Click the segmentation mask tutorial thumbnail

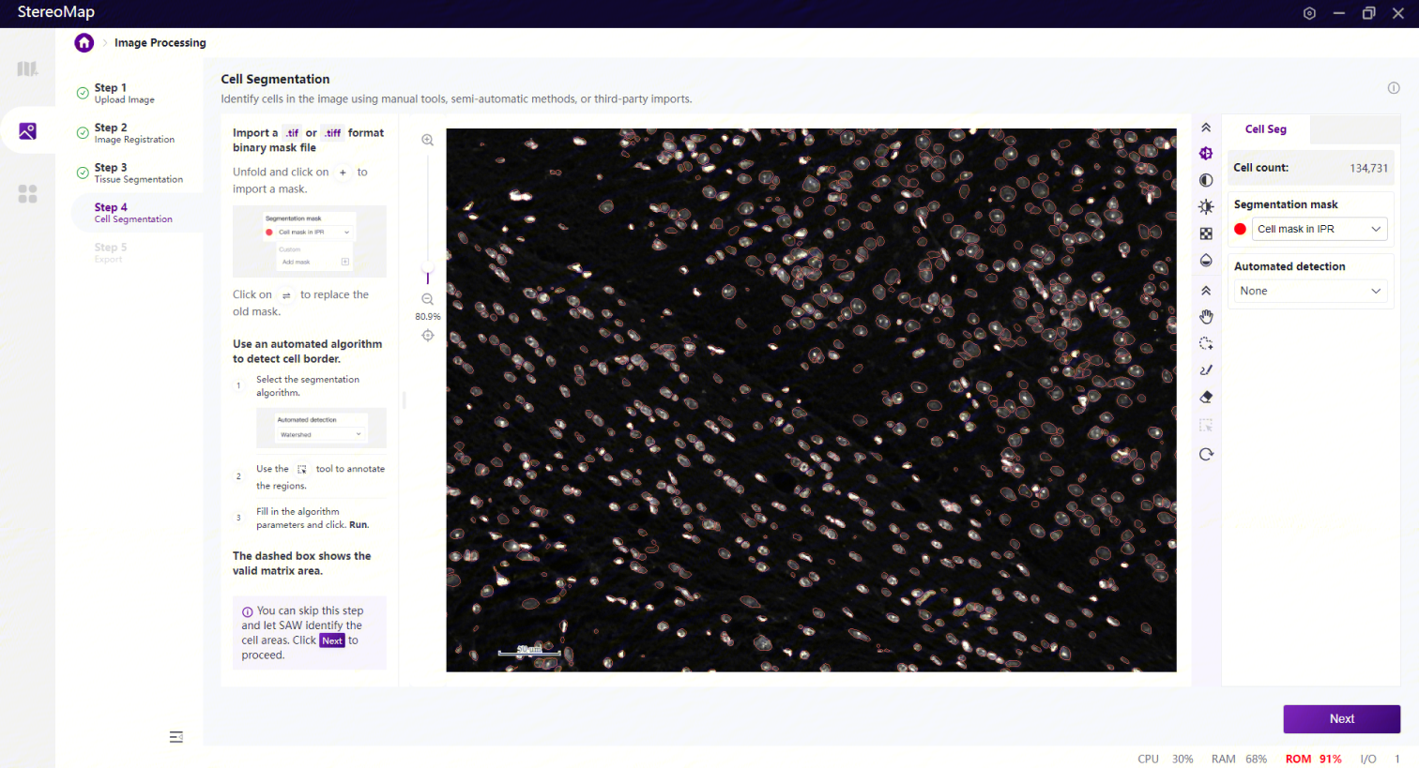[310, 241]
